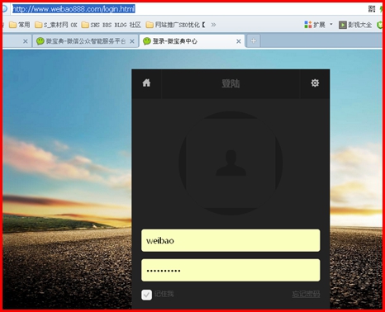The image size is (385, 312).
Task: Click the username field containing weibao
Action: [x=231, y=240]
